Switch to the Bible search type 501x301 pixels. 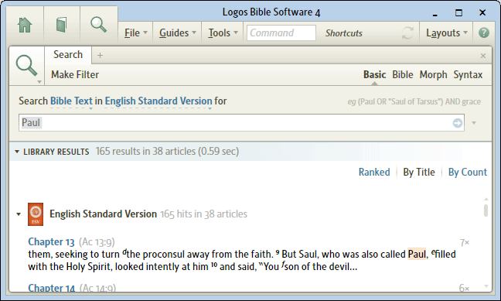(x=403, y=74)
